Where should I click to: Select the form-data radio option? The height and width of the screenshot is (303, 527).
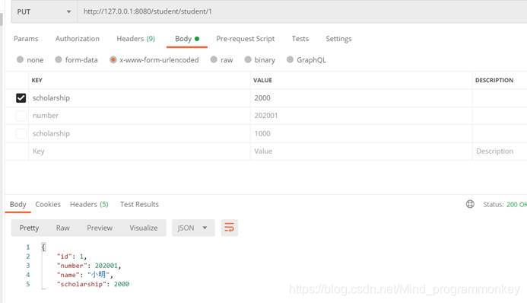[59, 59]
